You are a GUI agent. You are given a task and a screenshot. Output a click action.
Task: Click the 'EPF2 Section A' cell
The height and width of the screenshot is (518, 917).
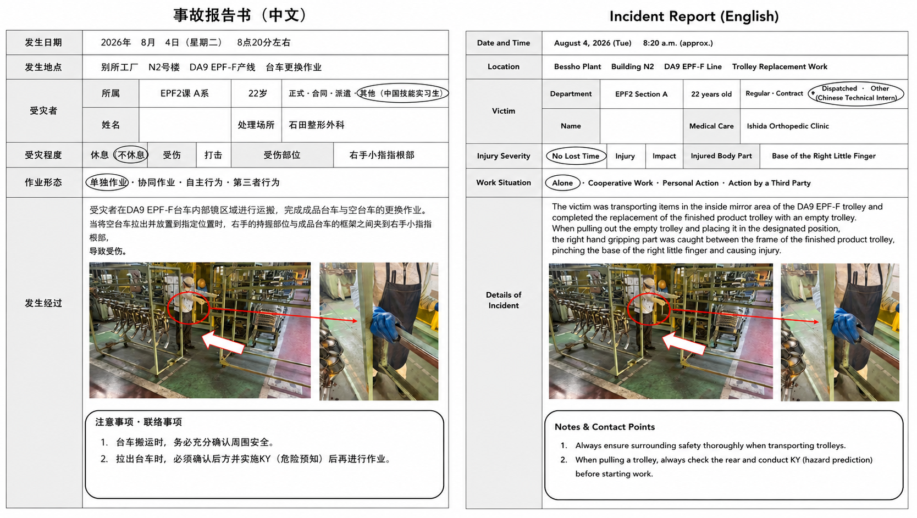[x=642, y=94]
